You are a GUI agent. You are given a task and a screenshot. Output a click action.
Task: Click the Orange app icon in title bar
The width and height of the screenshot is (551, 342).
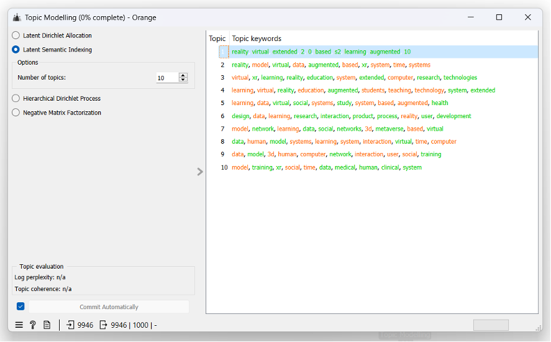[x=17, y=17]
